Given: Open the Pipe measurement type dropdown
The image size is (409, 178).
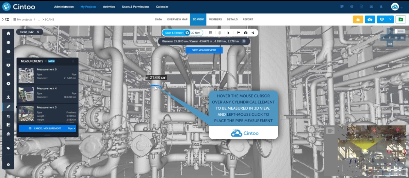Looking at the screenshot, I should 71,128.
